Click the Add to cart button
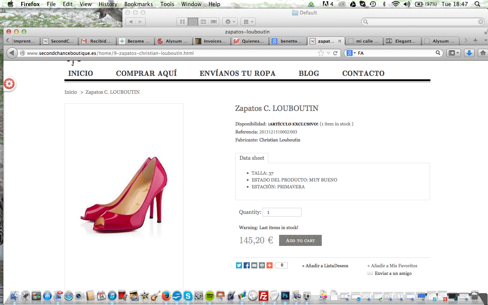The image size is (488, 305). [x=300, y=240]
